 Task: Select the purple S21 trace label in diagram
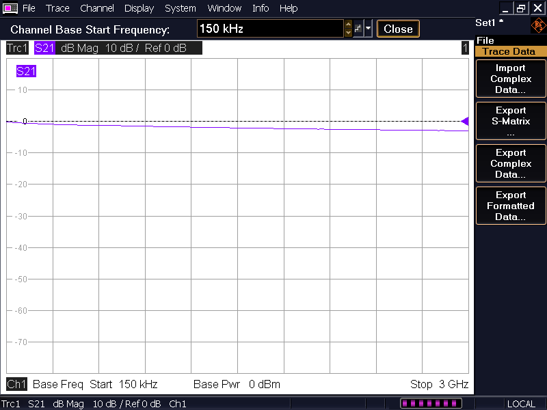click(x=26, y=71)
